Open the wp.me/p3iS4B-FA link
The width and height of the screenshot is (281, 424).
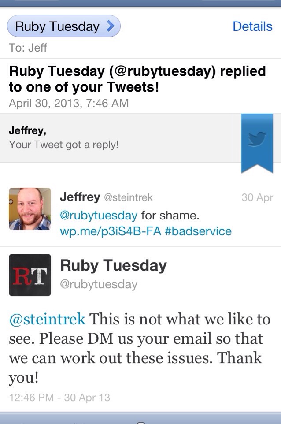(x=111, y=231)
